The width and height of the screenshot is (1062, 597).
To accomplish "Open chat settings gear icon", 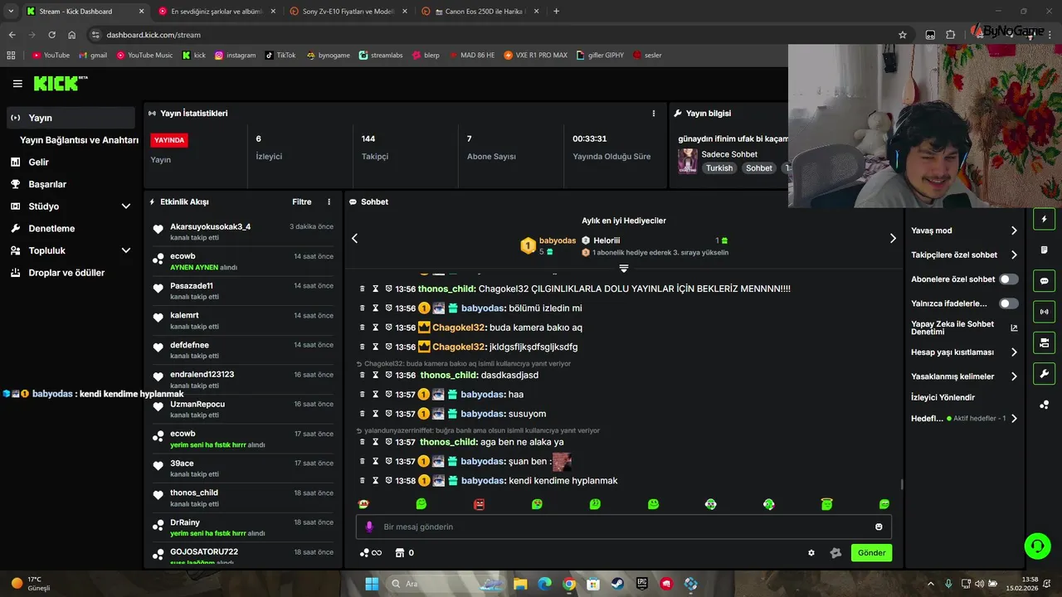I will point(811,553).
